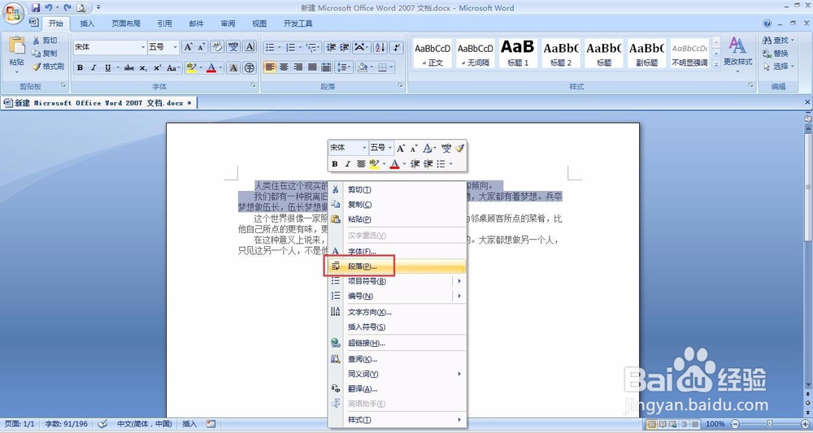The height and width of the screenshot is (433, 813).
Task: Click the Format Painter (格式刷) in ribbon
Action: [48, 67]
